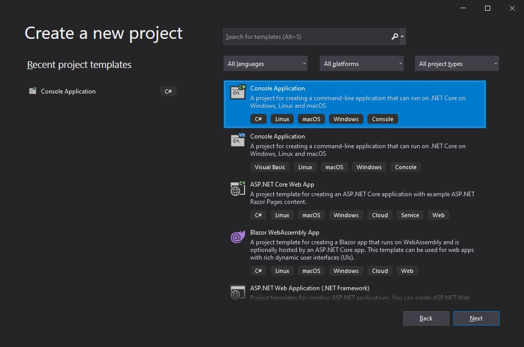Screen dimensions: 524x347
Task: Click the Console tag on Visual Basic template
Action: coord(405,167)
